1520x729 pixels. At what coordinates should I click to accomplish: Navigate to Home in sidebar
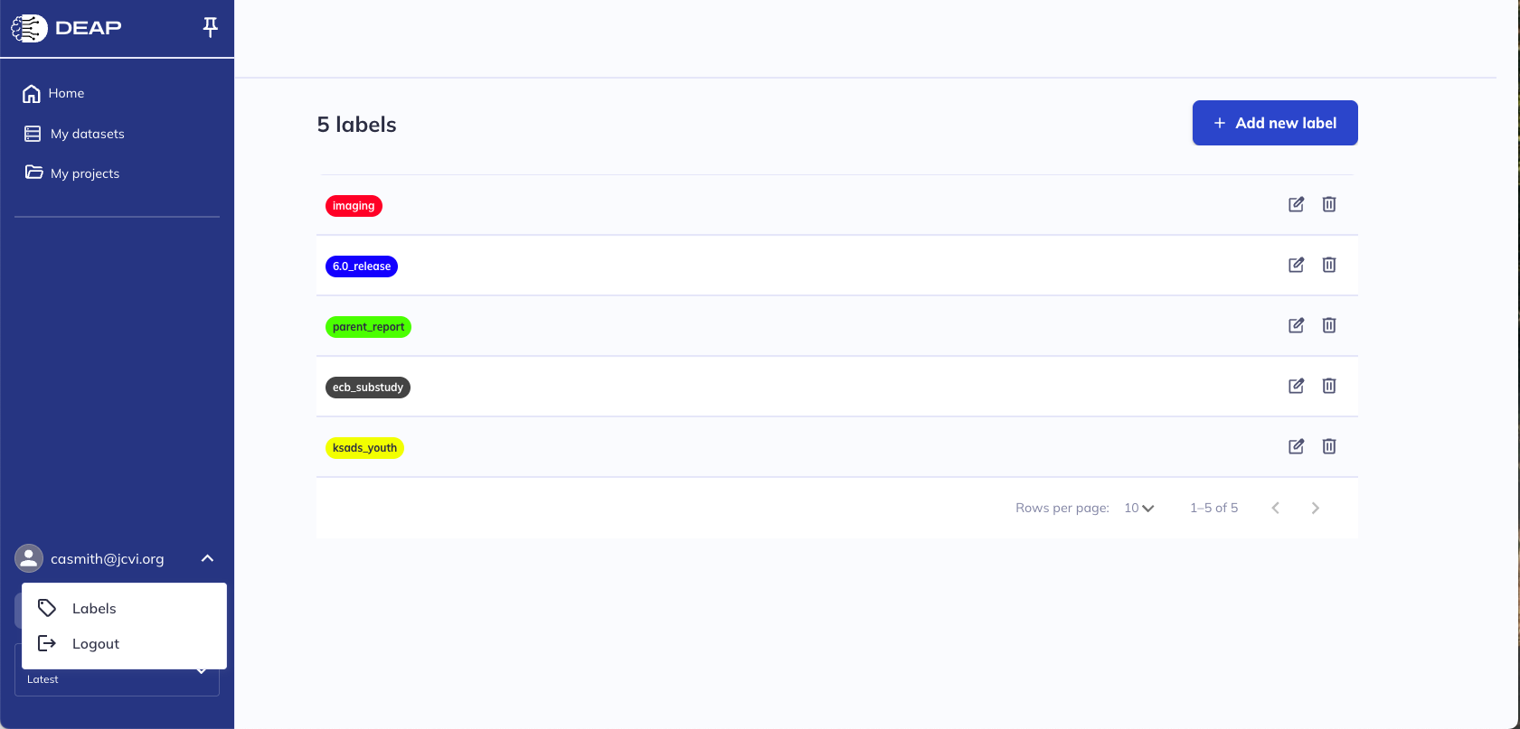[x=65, y=93]
